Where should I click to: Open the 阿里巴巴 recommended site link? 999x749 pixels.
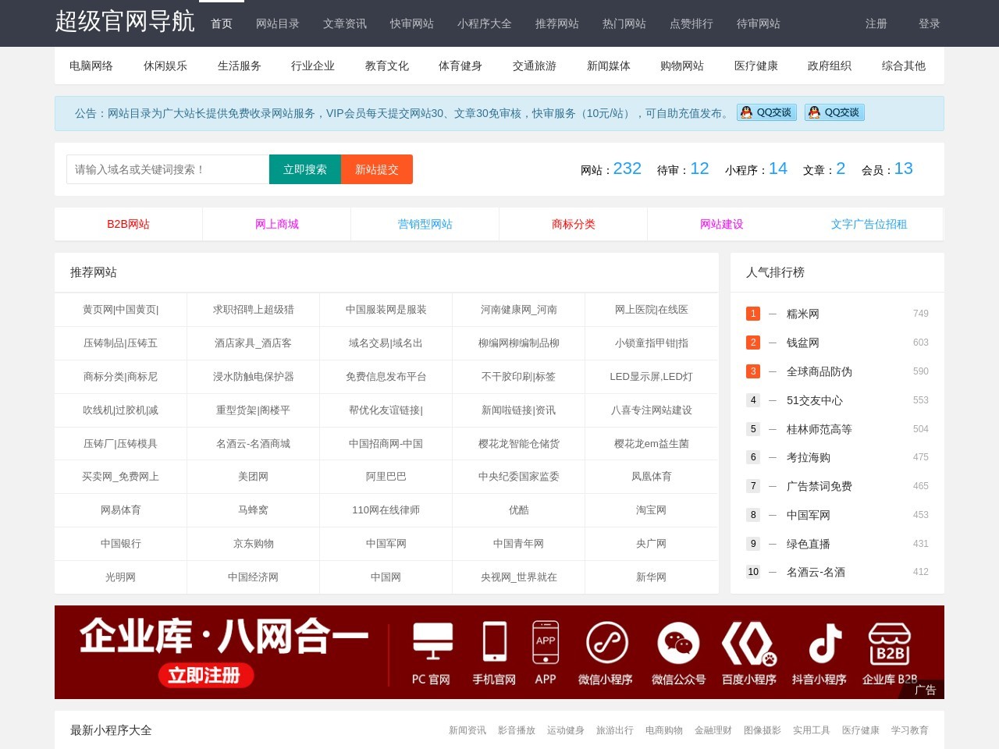[x=386, y=476]
